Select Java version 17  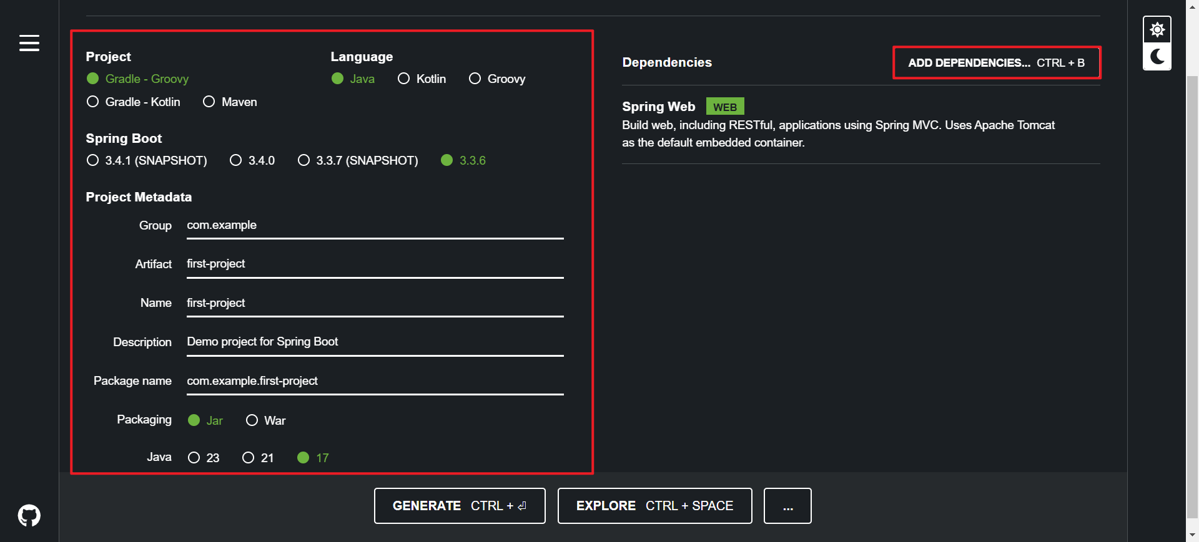tap(313, 458)
